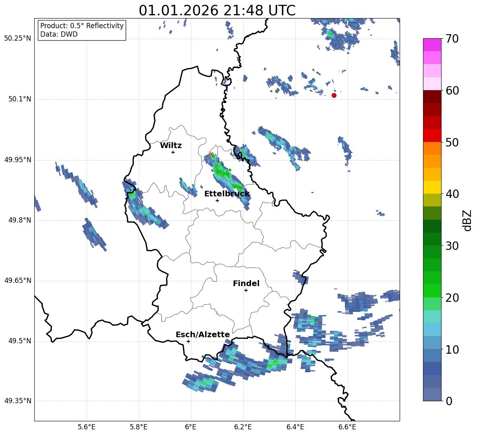Viewport: 477px width, 435px height.
Task: Click the 6.4°E longitude label
Action: pyautogui.click(x=295, y=427)
